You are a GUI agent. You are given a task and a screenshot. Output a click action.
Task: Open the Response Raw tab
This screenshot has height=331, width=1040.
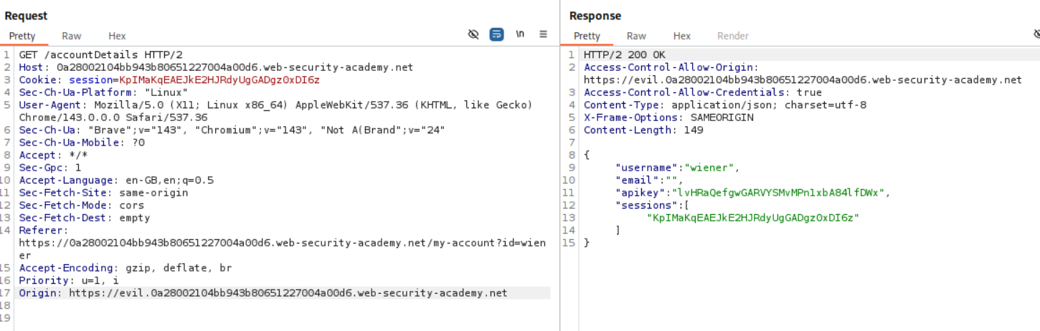pos(635,36)
